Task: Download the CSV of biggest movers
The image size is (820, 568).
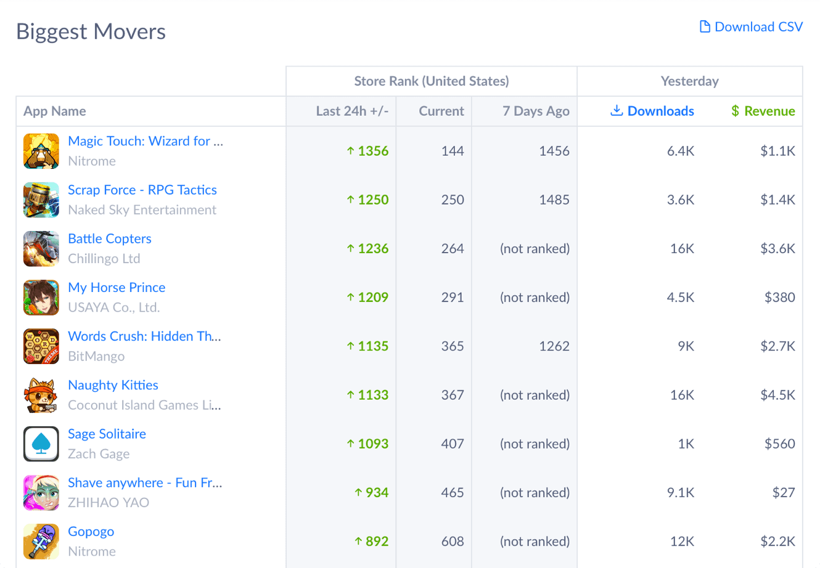Action: pos(751,26)
